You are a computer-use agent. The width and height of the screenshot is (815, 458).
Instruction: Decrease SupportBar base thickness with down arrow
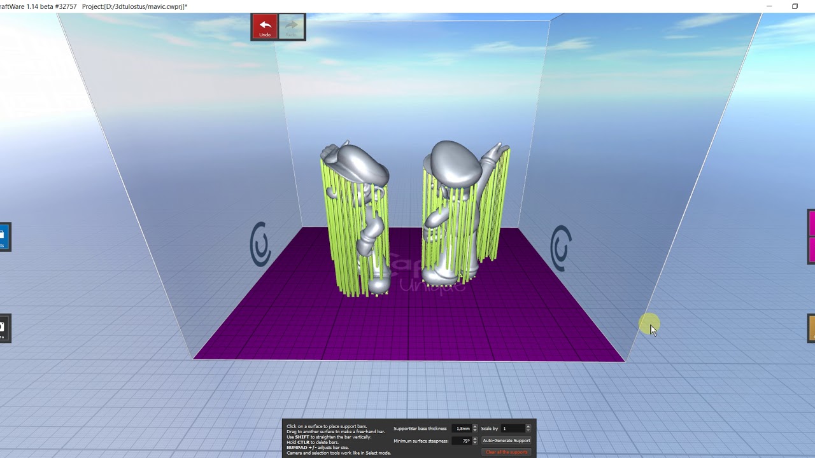[475, 431]
